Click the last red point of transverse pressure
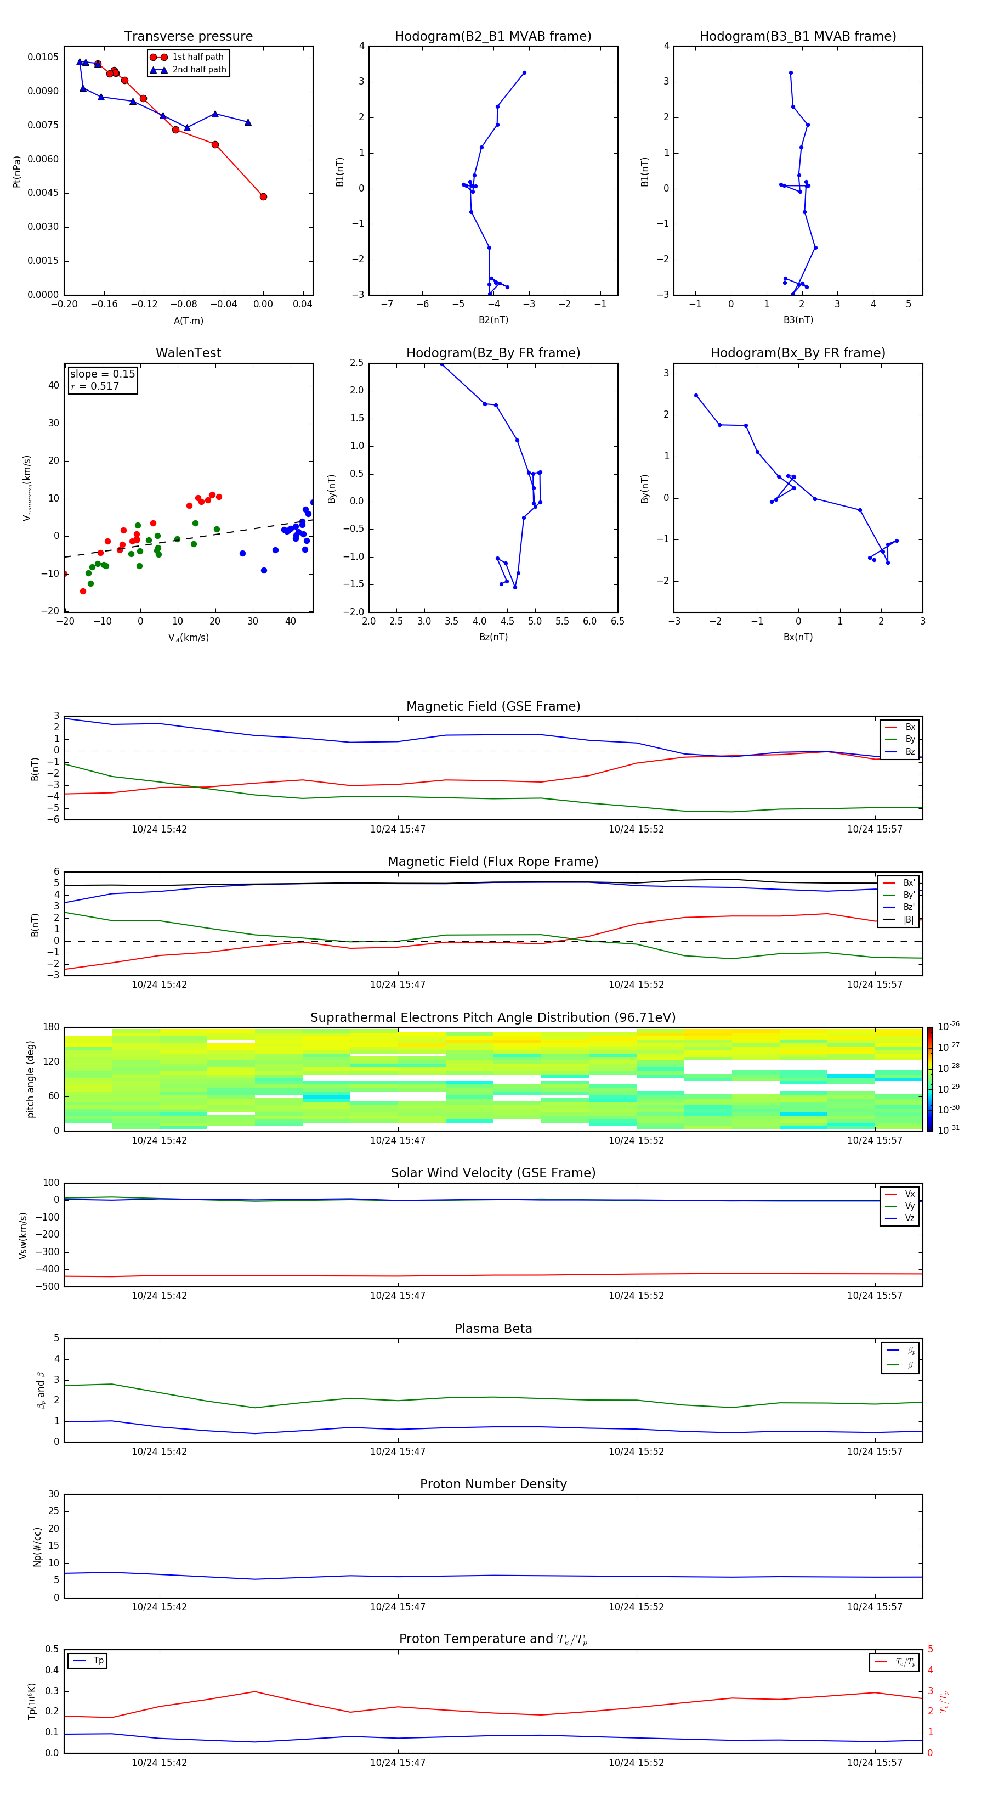Image resolution: width=987 pixels, height=1811 pixels. point(263,197)
